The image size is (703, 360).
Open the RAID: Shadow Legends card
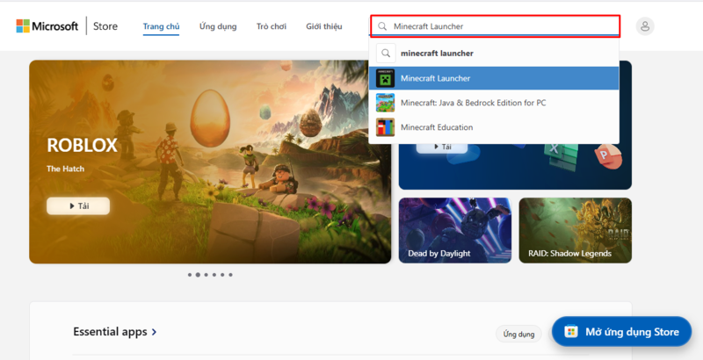[576, 230]
